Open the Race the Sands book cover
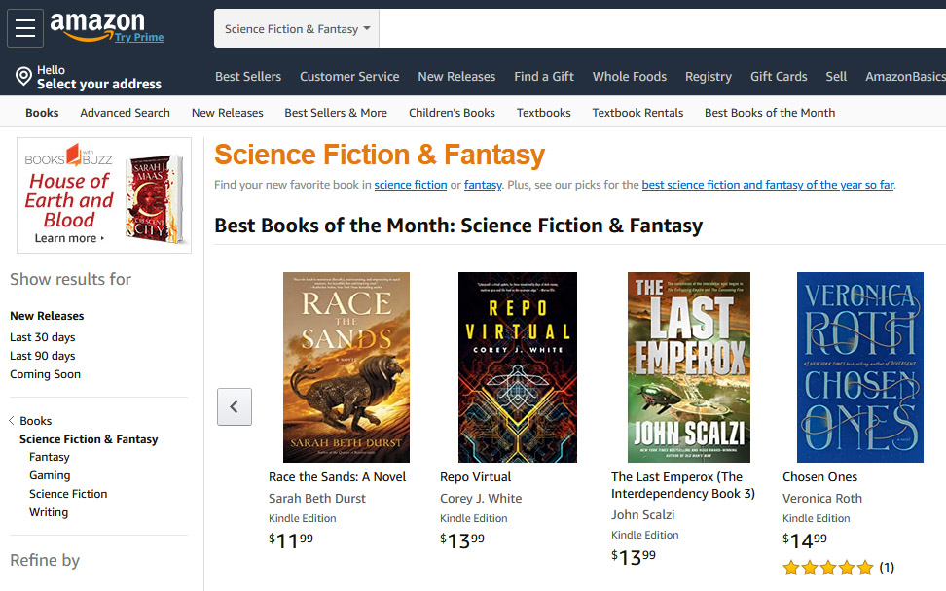Screen dimensions: 946x591 pyautogui.click(x=346, y=366)
